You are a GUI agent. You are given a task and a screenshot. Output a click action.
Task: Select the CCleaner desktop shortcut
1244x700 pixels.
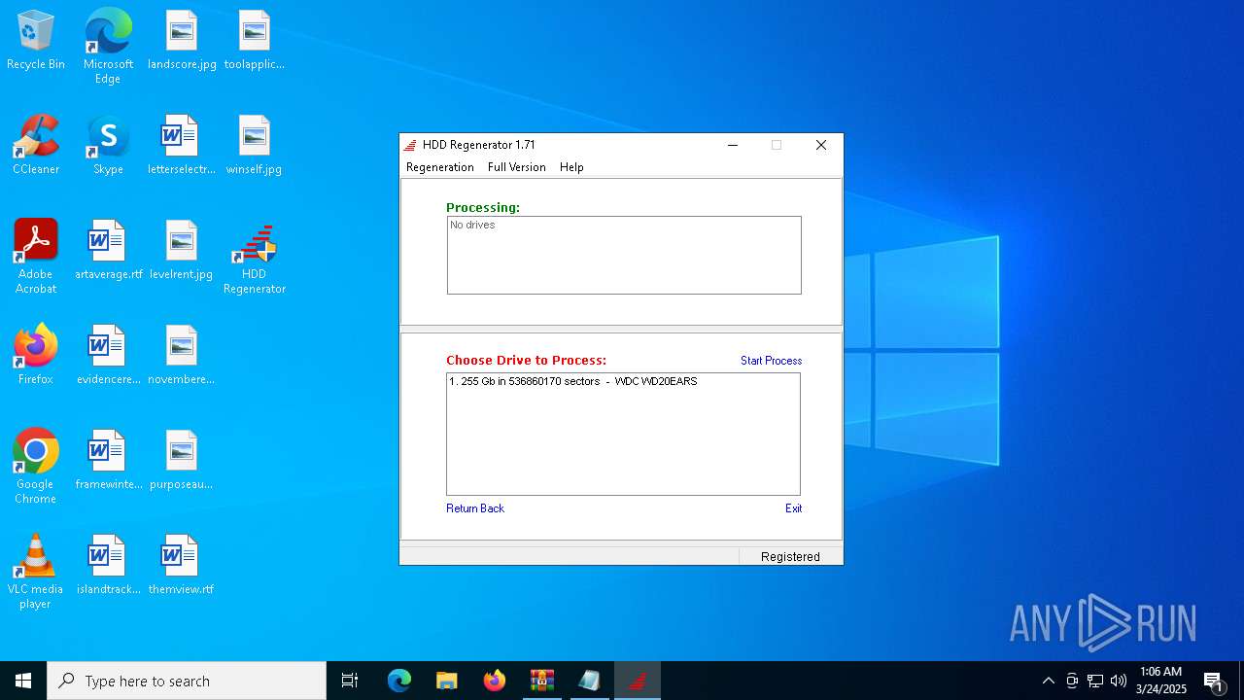[36, 146]
